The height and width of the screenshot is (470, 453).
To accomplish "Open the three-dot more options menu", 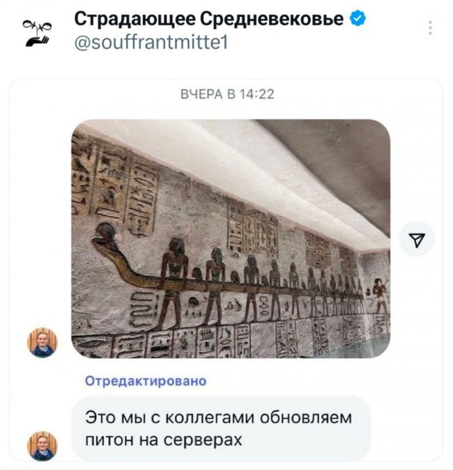I will pyautogui.click(x=430, y=28).
